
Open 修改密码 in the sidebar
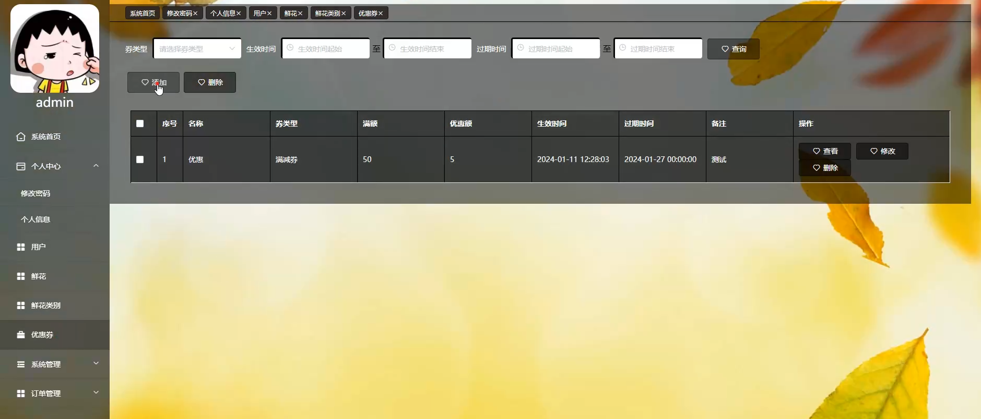[x=55, y=193]
